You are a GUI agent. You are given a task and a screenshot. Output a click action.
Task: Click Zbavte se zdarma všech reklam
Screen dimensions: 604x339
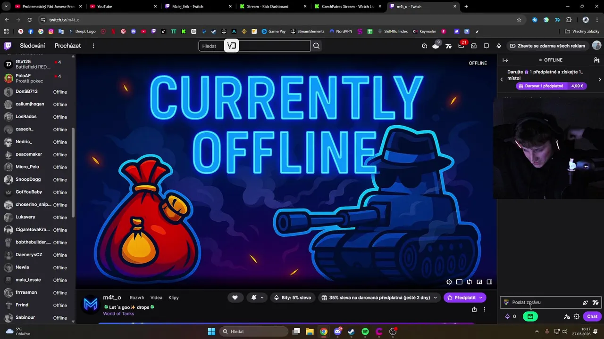(x=547, y=46)
